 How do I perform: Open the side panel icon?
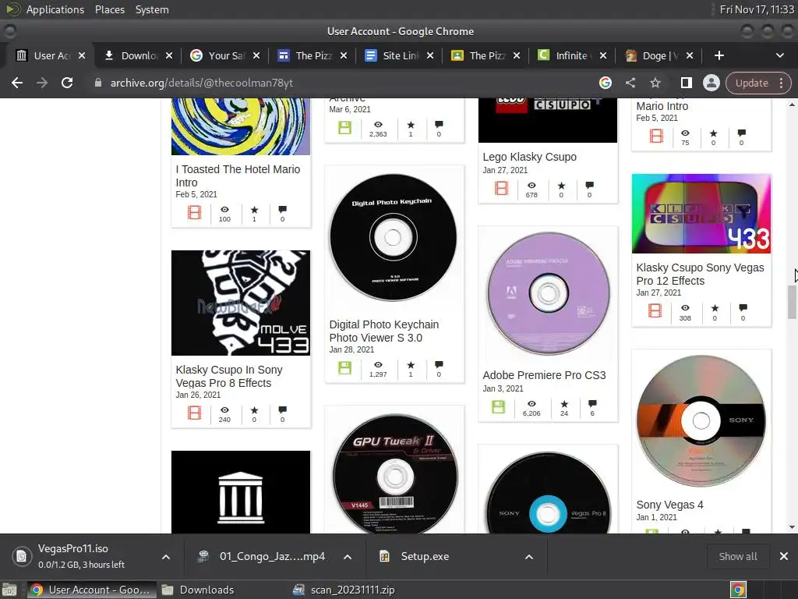click(686, 83)
